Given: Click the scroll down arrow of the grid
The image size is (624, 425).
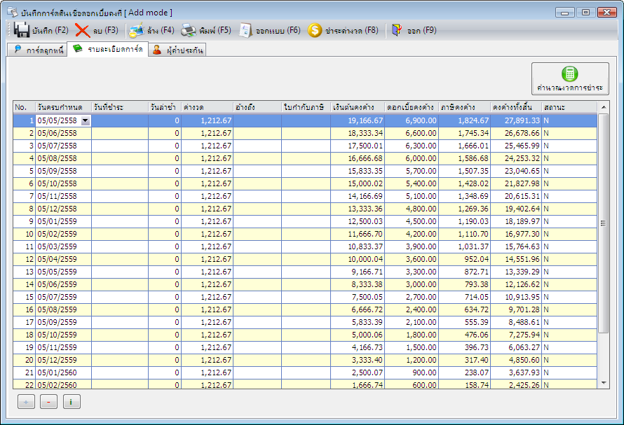Looking at the screenshot, I should (604, 383).
